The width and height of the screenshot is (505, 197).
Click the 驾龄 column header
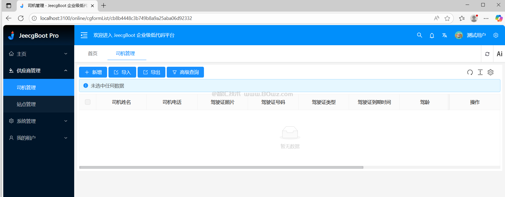click(x=425, y=102)
